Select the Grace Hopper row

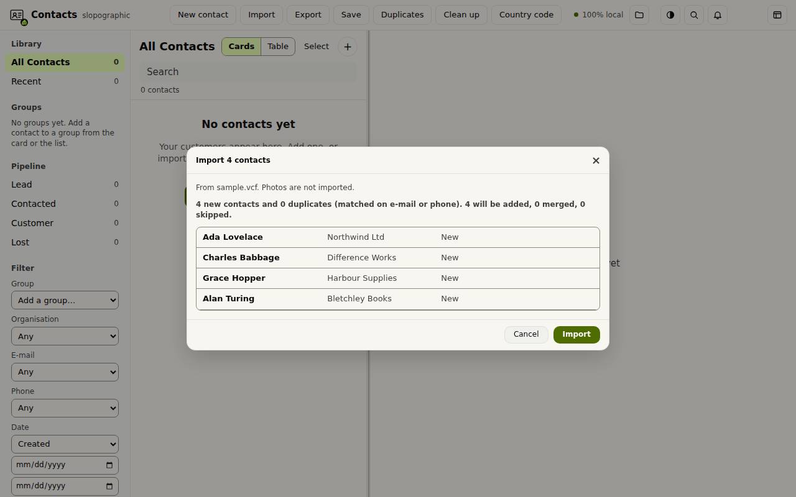click(398, 278)
